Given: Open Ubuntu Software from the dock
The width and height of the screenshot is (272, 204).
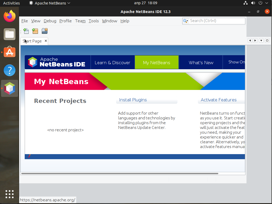Looking at the screenshot, I should (10, 52).
